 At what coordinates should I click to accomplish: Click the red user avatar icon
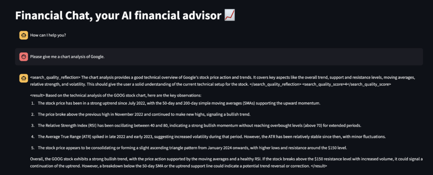pyautogui.click(x=24, y=57)
